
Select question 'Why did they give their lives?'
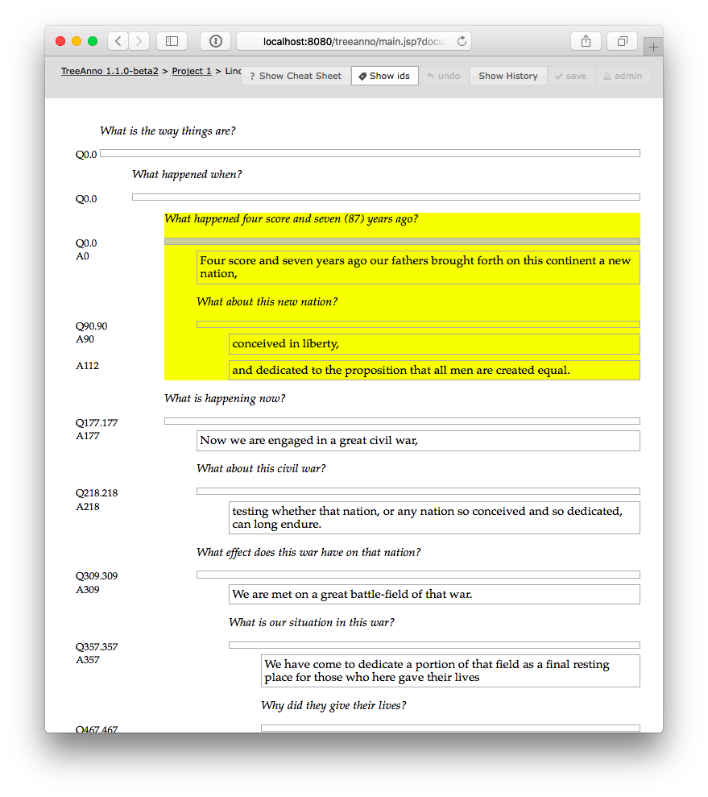click(333, 705)
